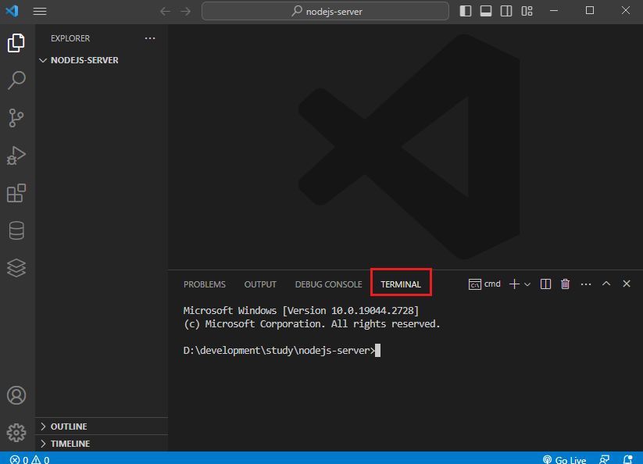This screenshot has height=464, width=643.
Task: Click the nodejs-server command center search box
Action: tap(325, 11)
